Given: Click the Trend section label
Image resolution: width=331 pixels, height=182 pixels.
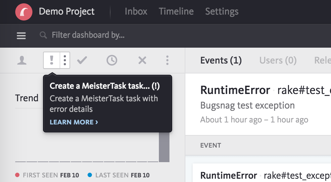Looking at the screenshot, I should click(27, 98).
